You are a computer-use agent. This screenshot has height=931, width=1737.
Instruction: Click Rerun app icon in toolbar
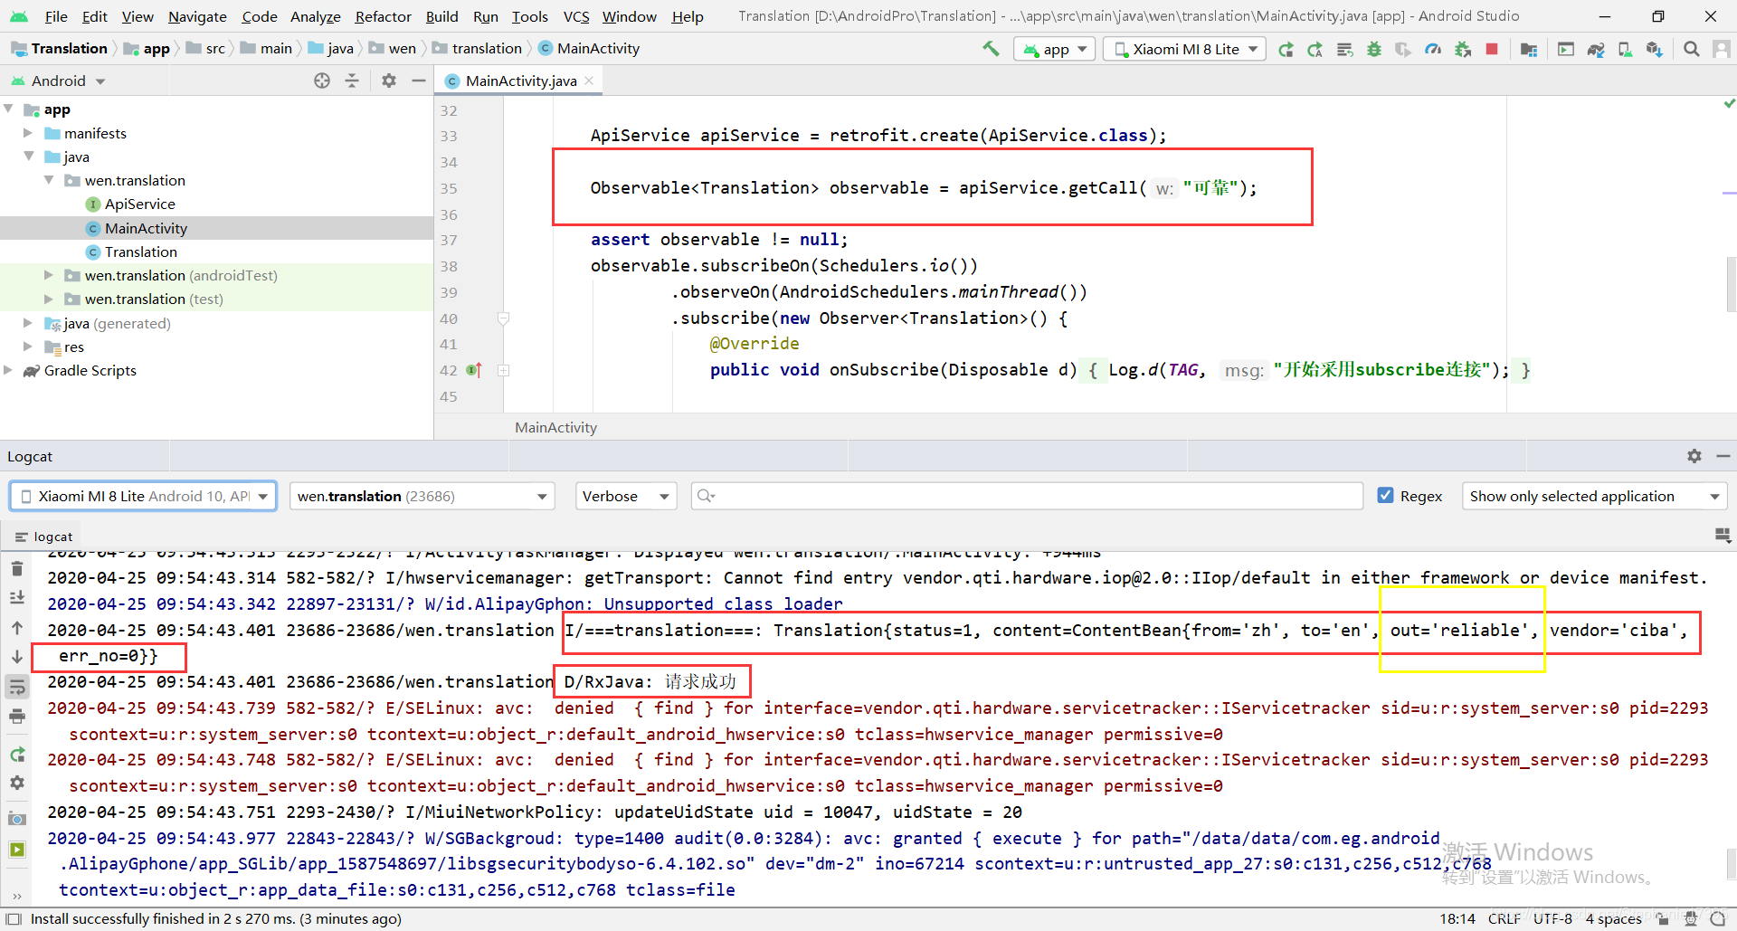click(x=1286, y=50)
